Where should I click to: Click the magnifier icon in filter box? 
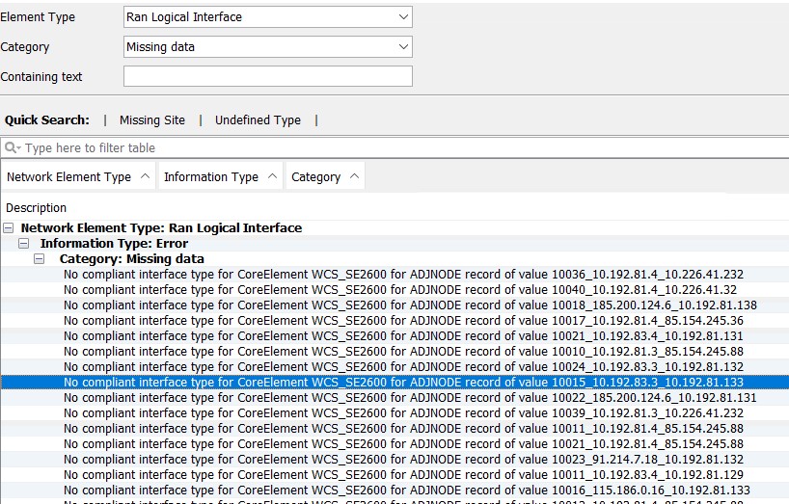point(11,148)
